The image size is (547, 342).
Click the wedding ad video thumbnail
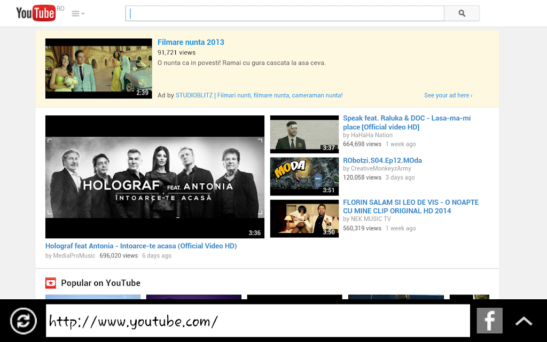(99, 68)
